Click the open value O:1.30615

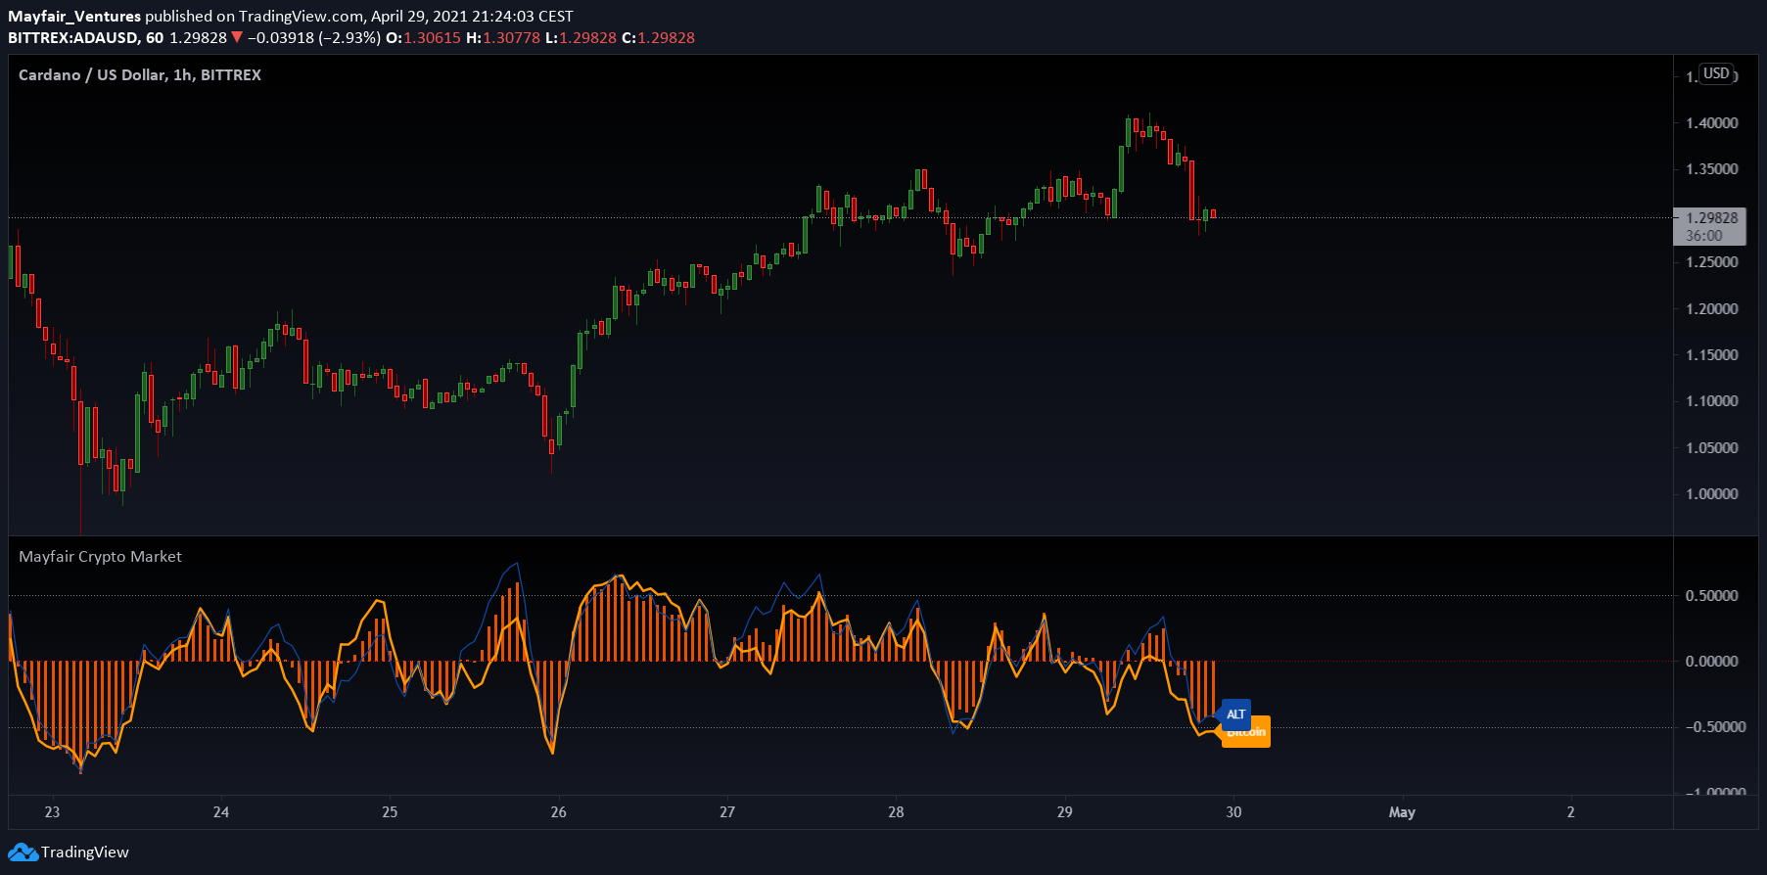tap(423, 38)
